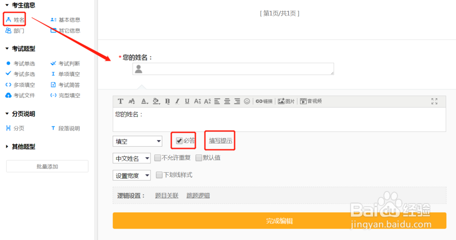Viewport: 456px width, 240px height.
Task: Expand editor to fullscreen
Action: pos(434,101)
